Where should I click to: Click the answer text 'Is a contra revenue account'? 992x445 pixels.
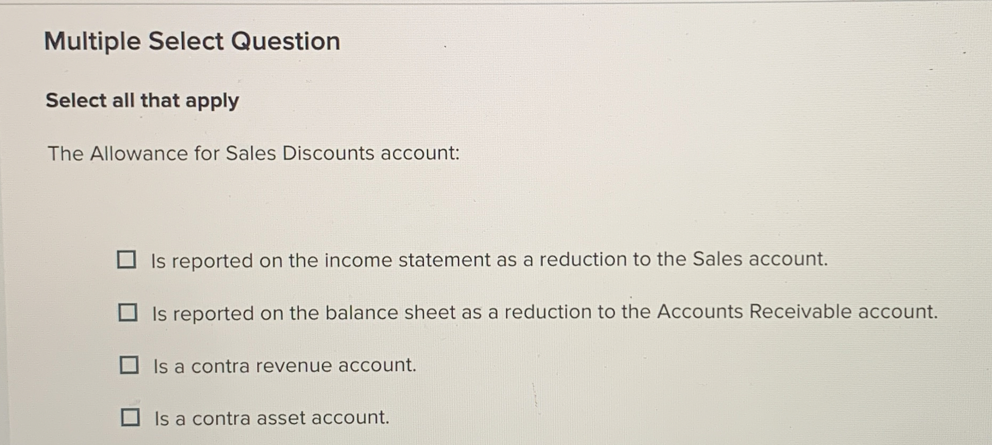click(x=284, y=365)
